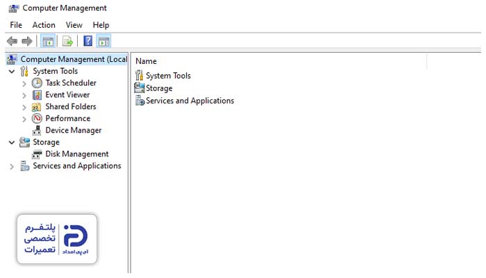Open Help using the blue question-mark icon
This screenshot has width=486, height=278.
click(88, 42)
